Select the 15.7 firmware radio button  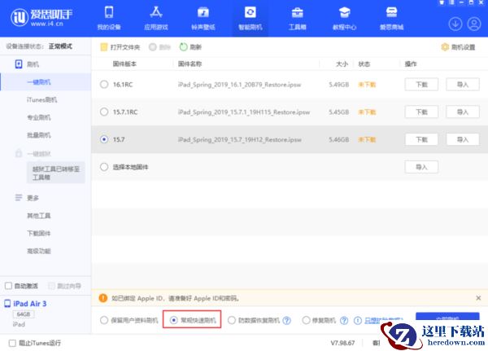[104, 139]
